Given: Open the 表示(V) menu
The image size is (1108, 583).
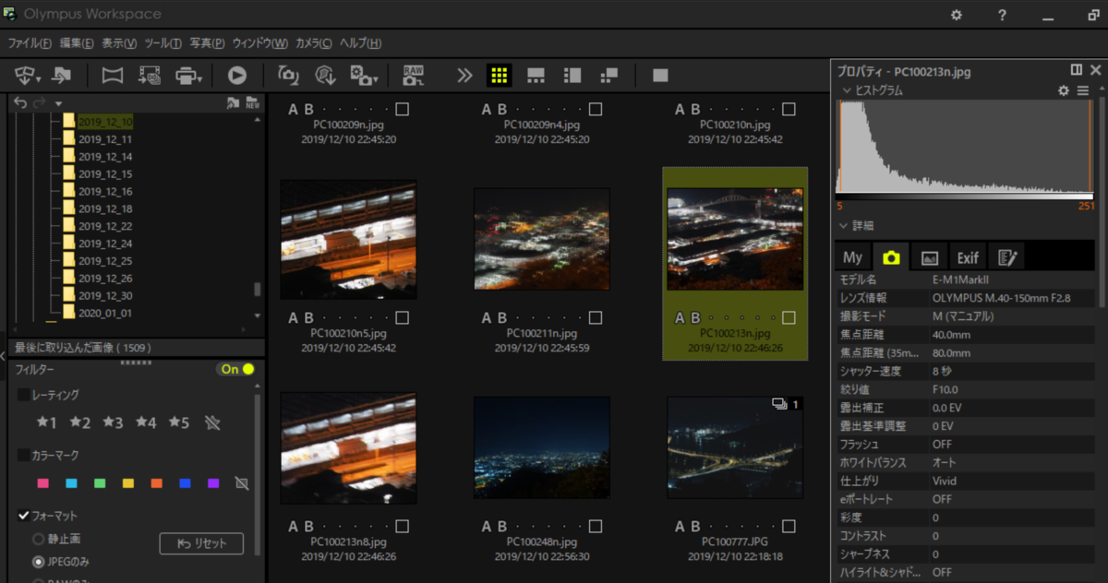Looking at the screenshot, I should coord(119,43).
